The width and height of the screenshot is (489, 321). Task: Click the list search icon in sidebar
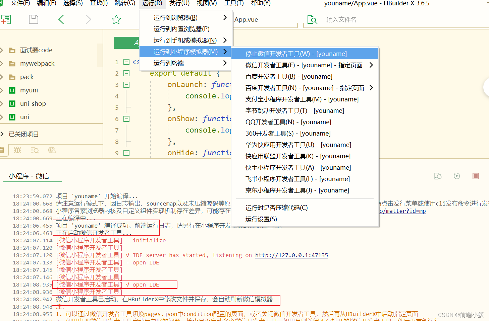[x=35, y=150]
